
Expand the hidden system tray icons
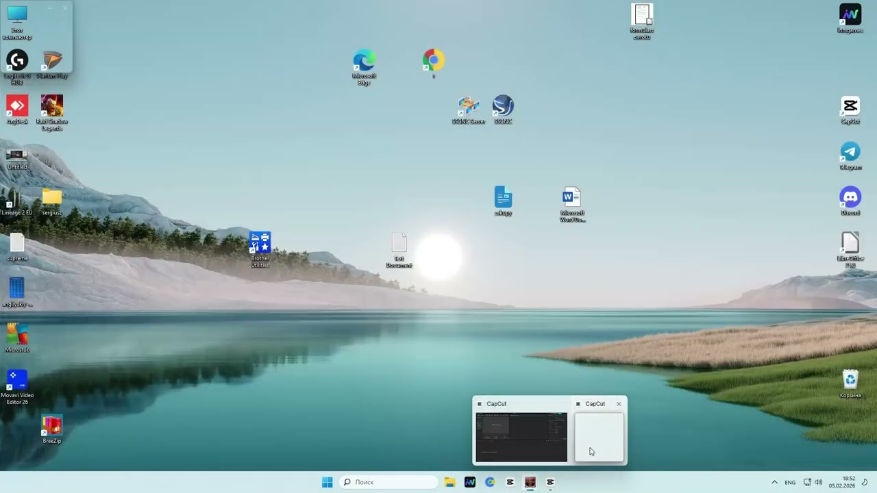point(774,482)
